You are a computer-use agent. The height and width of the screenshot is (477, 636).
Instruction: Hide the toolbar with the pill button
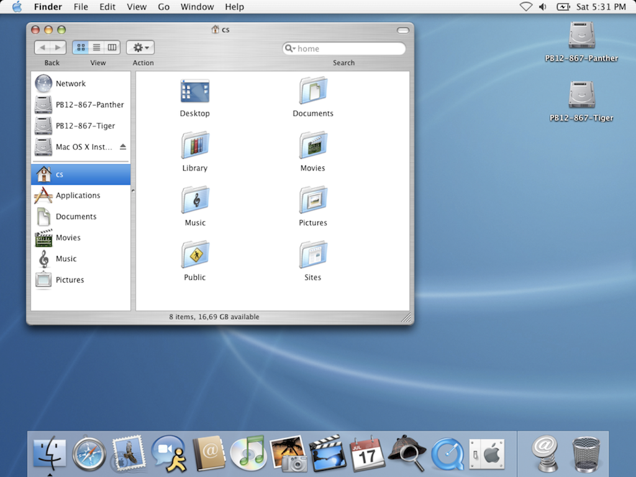[x=402, y=30]
